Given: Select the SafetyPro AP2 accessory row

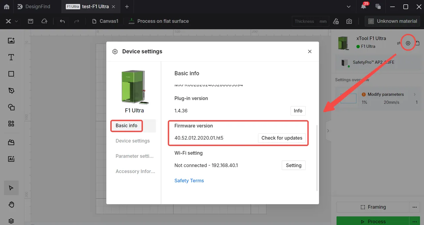Looking at the screenshot, I should click(x=377, y=62).
